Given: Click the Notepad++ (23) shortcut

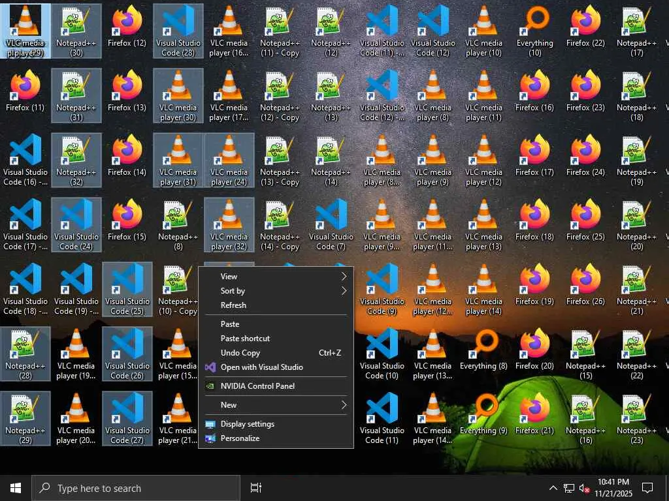Looking at the screenshot, I should pos(636,418).
